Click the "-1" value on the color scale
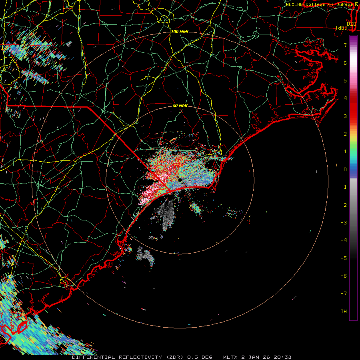The height and width of the screenshot is (360, 360). (344, 187)
